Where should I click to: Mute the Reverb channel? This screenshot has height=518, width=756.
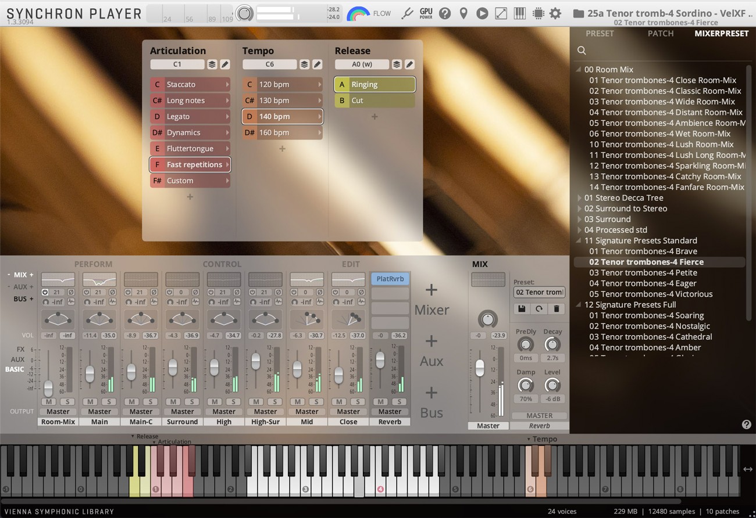click(x=380, y=402)
